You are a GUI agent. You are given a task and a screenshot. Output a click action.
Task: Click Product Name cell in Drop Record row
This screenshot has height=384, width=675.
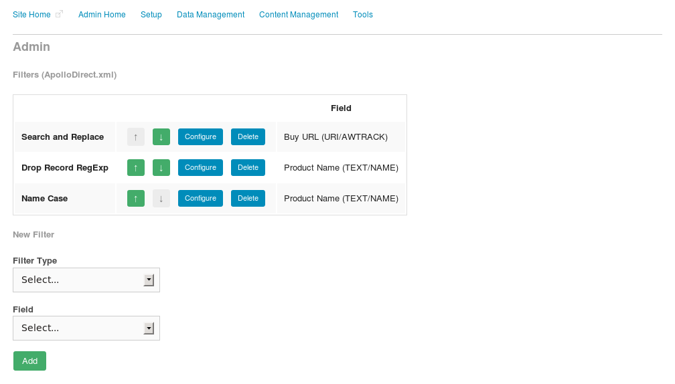point(341,168)
